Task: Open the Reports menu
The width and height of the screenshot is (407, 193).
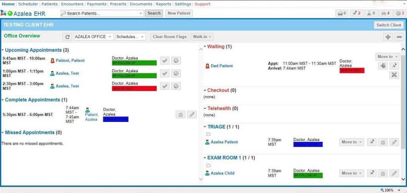Action: tap(163, 4)
